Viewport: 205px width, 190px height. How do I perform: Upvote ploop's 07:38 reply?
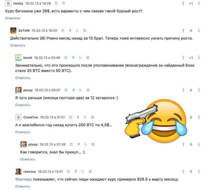pos(183,144)
